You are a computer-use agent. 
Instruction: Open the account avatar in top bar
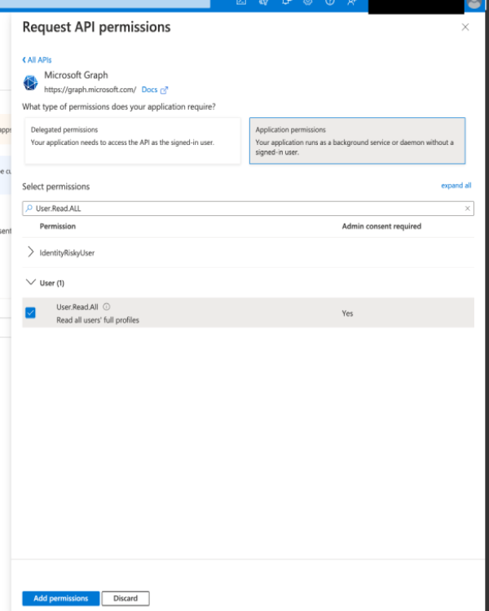474,3
